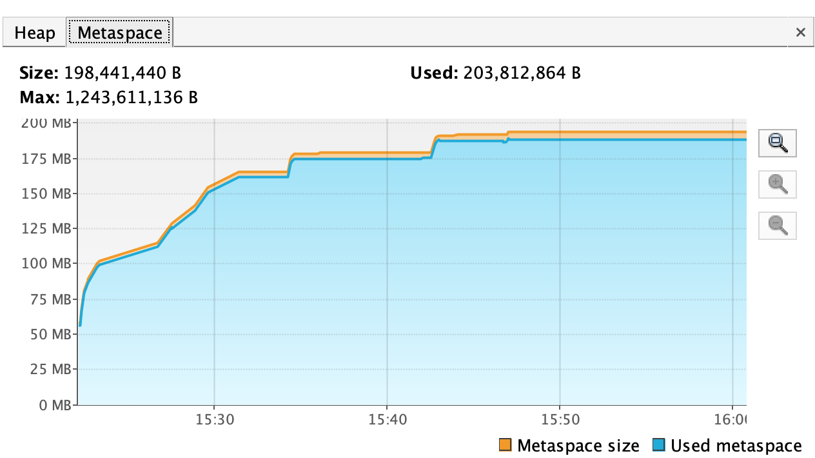Click the 50 MB y-axis label
This screenshot has height=458, width=815.
50,334
